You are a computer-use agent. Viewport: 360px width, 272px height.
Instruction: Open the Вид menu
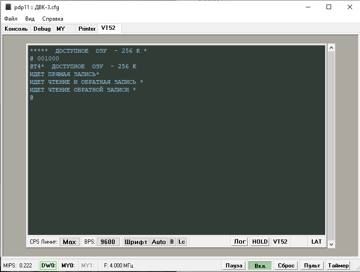[30, 19]
